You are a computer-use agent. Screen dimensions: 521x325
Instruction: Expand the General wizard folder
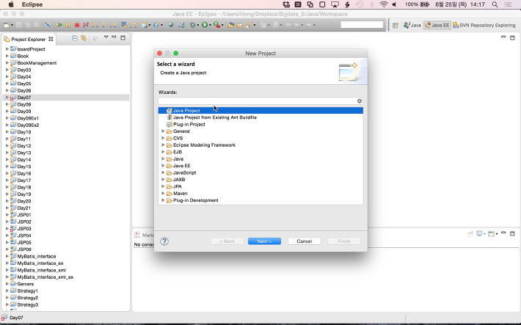tap(163, 131)
